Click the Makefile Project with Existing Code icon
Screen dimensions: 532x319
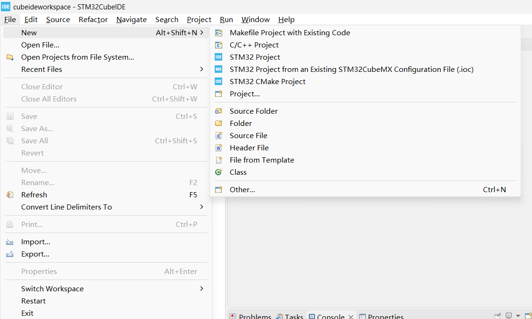(x=218, y=33)
